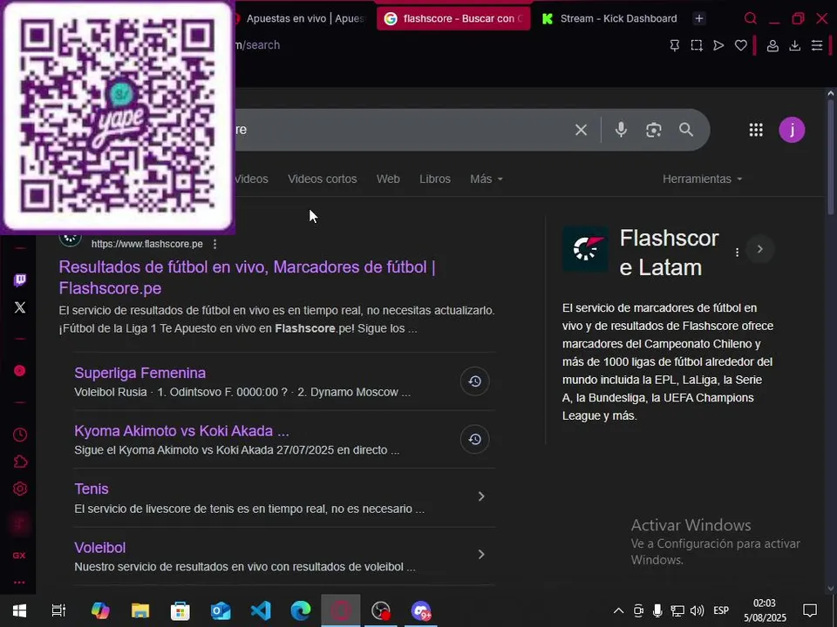
Task: Open Kyoma Akimoto vs Koki Akada link
Action: [181, 431]
